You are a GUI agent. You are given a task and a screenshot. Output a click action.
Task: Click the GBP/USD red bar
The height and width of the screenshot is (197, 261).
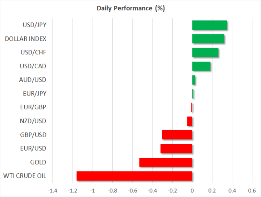click(x=177, y=135)
